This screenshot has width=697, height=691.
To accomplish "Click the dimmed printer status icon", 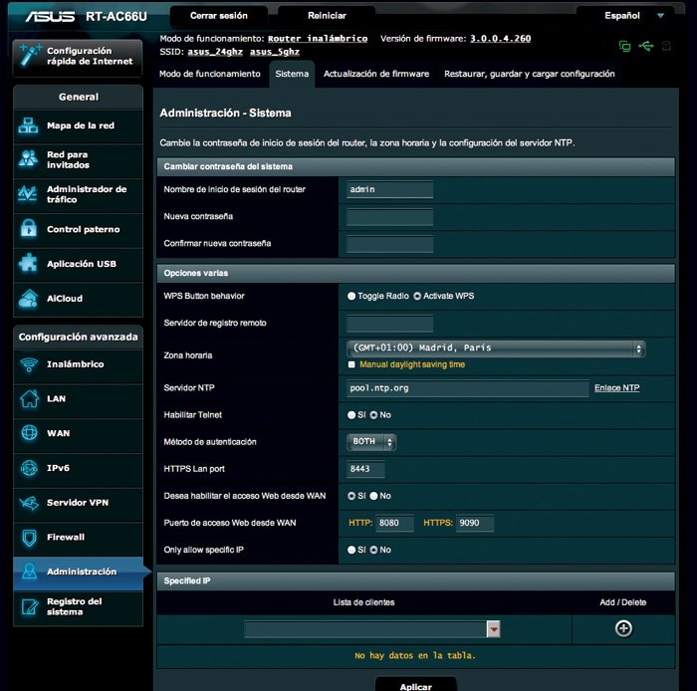I will pos(666,46).
